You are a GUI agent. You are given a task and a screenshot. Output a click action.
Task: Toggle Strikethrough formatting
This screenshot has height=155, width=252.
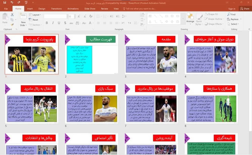71,23
